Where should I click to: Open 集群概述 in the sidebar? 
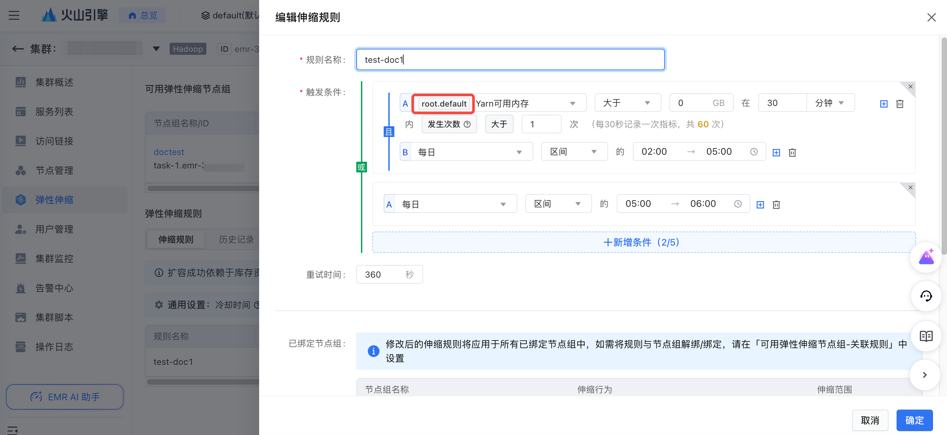click(x=54, y=82)
